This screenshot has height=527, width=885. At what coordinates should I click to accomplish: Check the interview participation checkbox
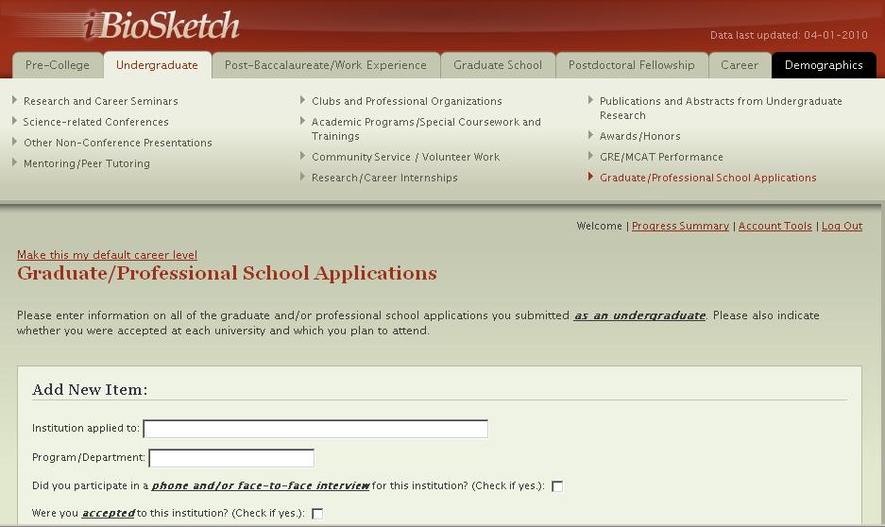click(557, 486)
